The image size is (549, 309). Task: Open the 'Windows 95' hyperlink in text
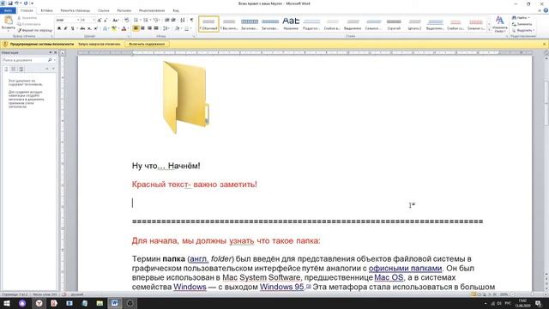282,287
